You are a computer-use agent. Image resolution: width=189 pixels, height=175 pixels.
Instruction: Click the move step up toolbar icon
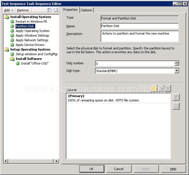coord(49,10)
